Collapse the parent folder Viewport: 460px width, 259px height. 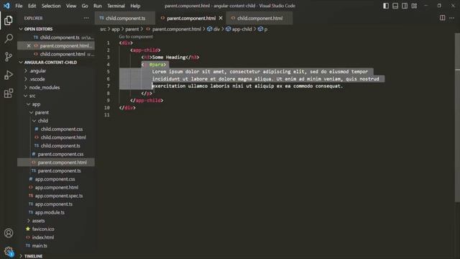tap(42, 112)
